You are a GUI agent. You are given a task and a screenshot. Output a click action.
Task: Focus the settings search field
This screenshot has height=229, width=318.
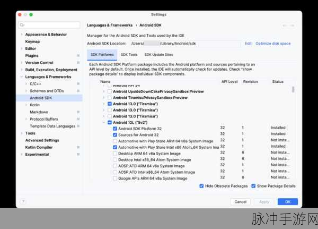click(49, 25)
